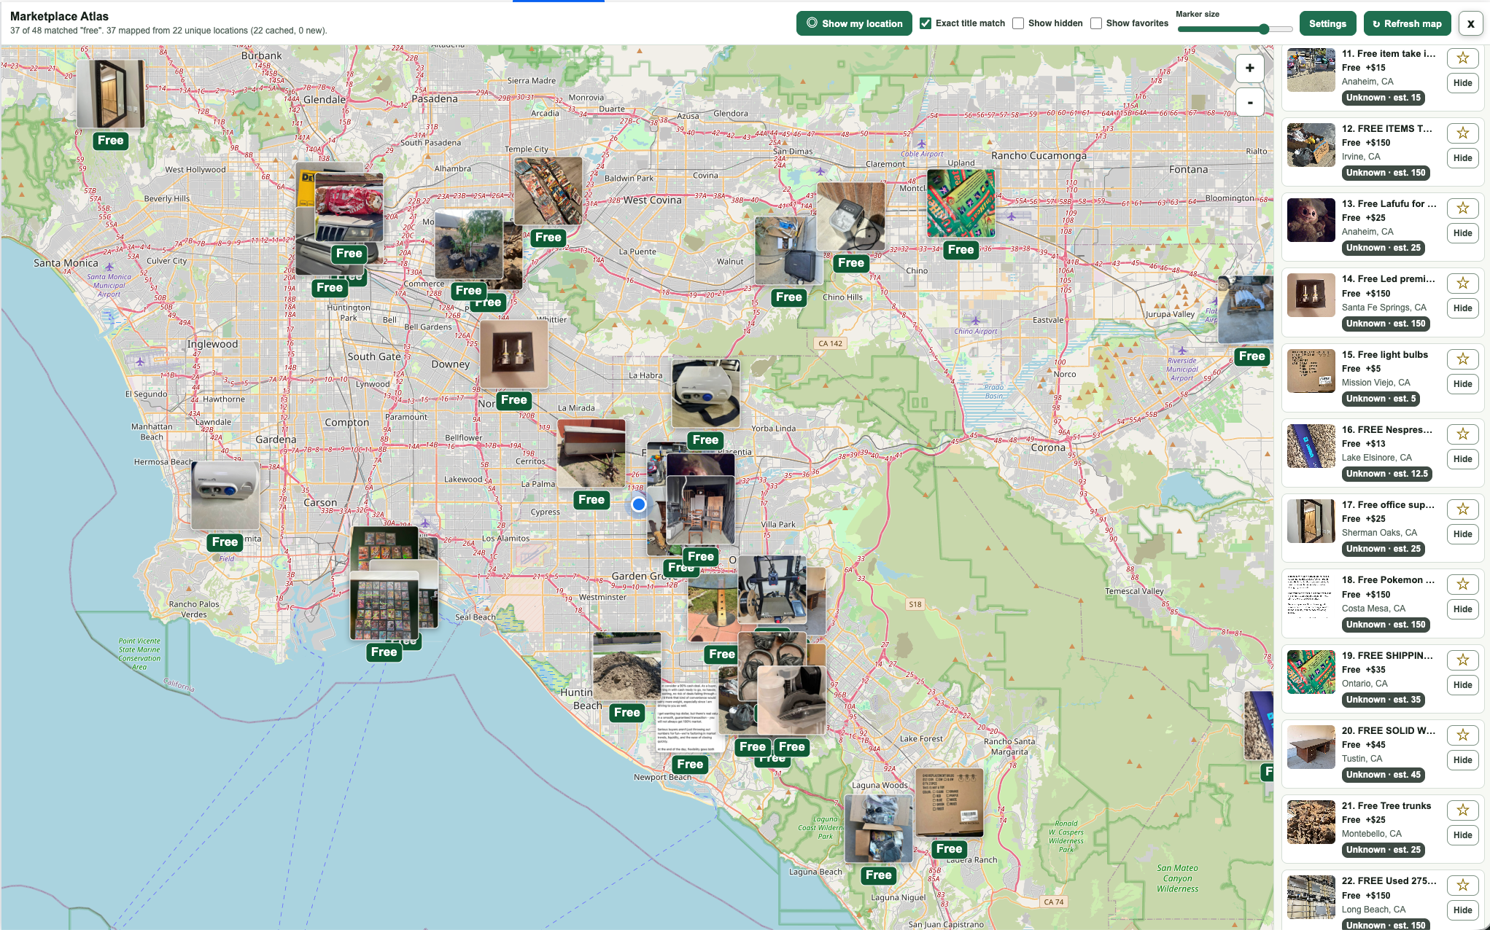
Task: Star listing 22 FREE Used 275
Action: click(1462, 885)
